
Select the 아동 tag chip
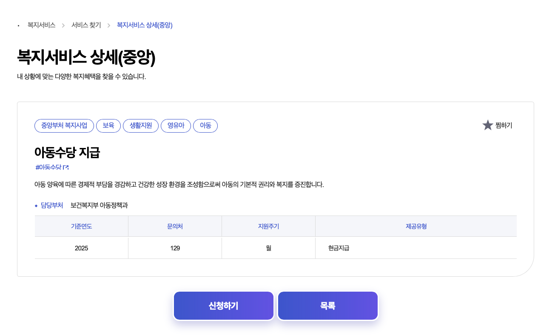tap(205, 125)
